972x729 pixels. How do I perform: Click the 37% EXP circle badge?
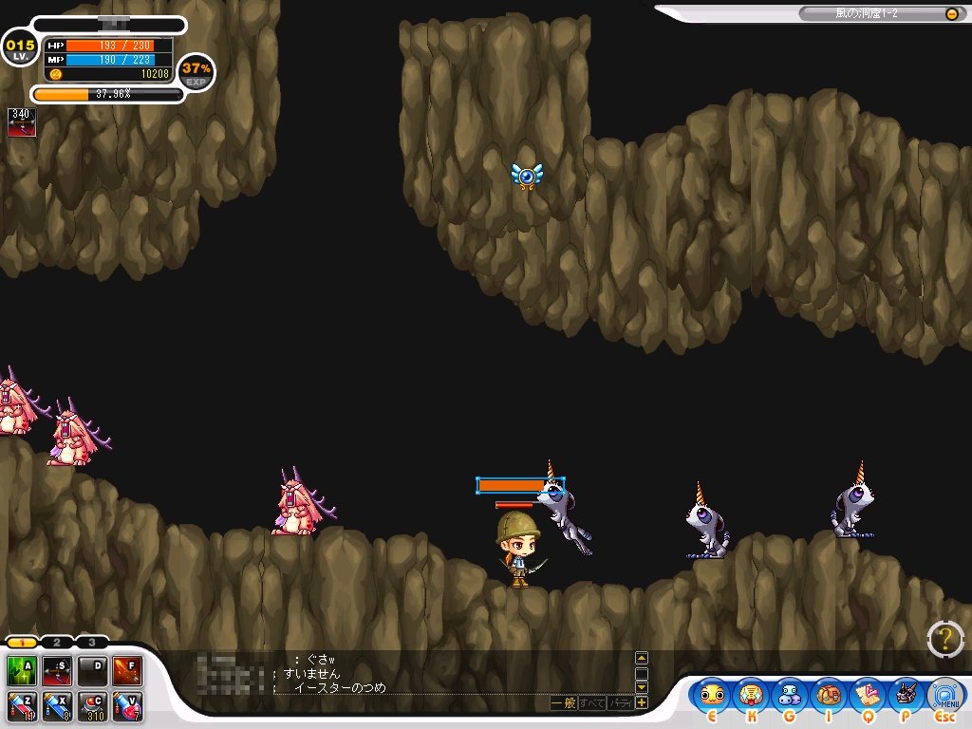click(196, 74)
